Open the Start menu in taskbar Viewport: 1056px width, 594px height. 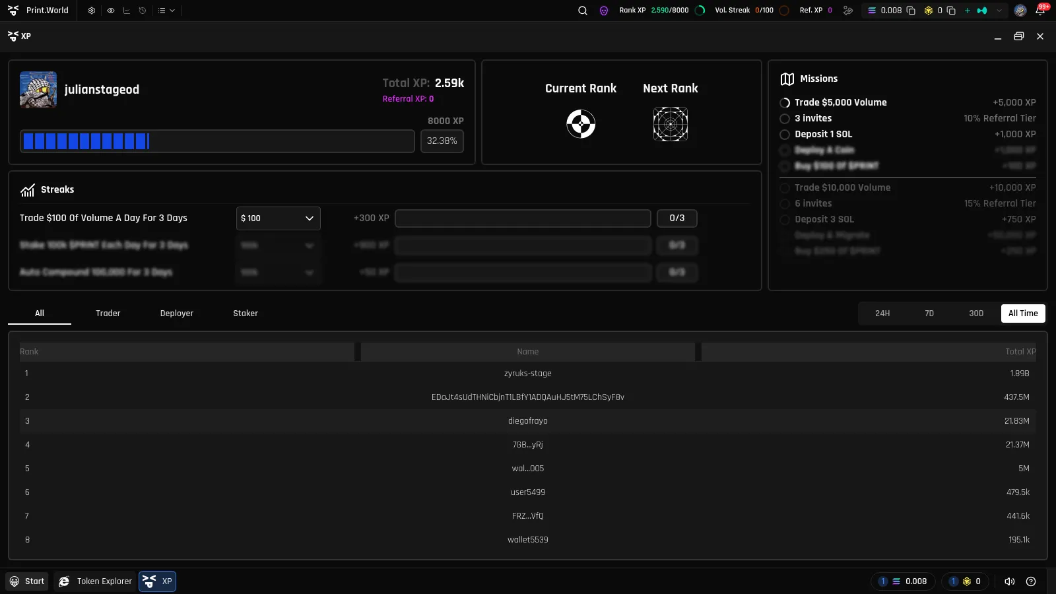[x=27, y=581]
